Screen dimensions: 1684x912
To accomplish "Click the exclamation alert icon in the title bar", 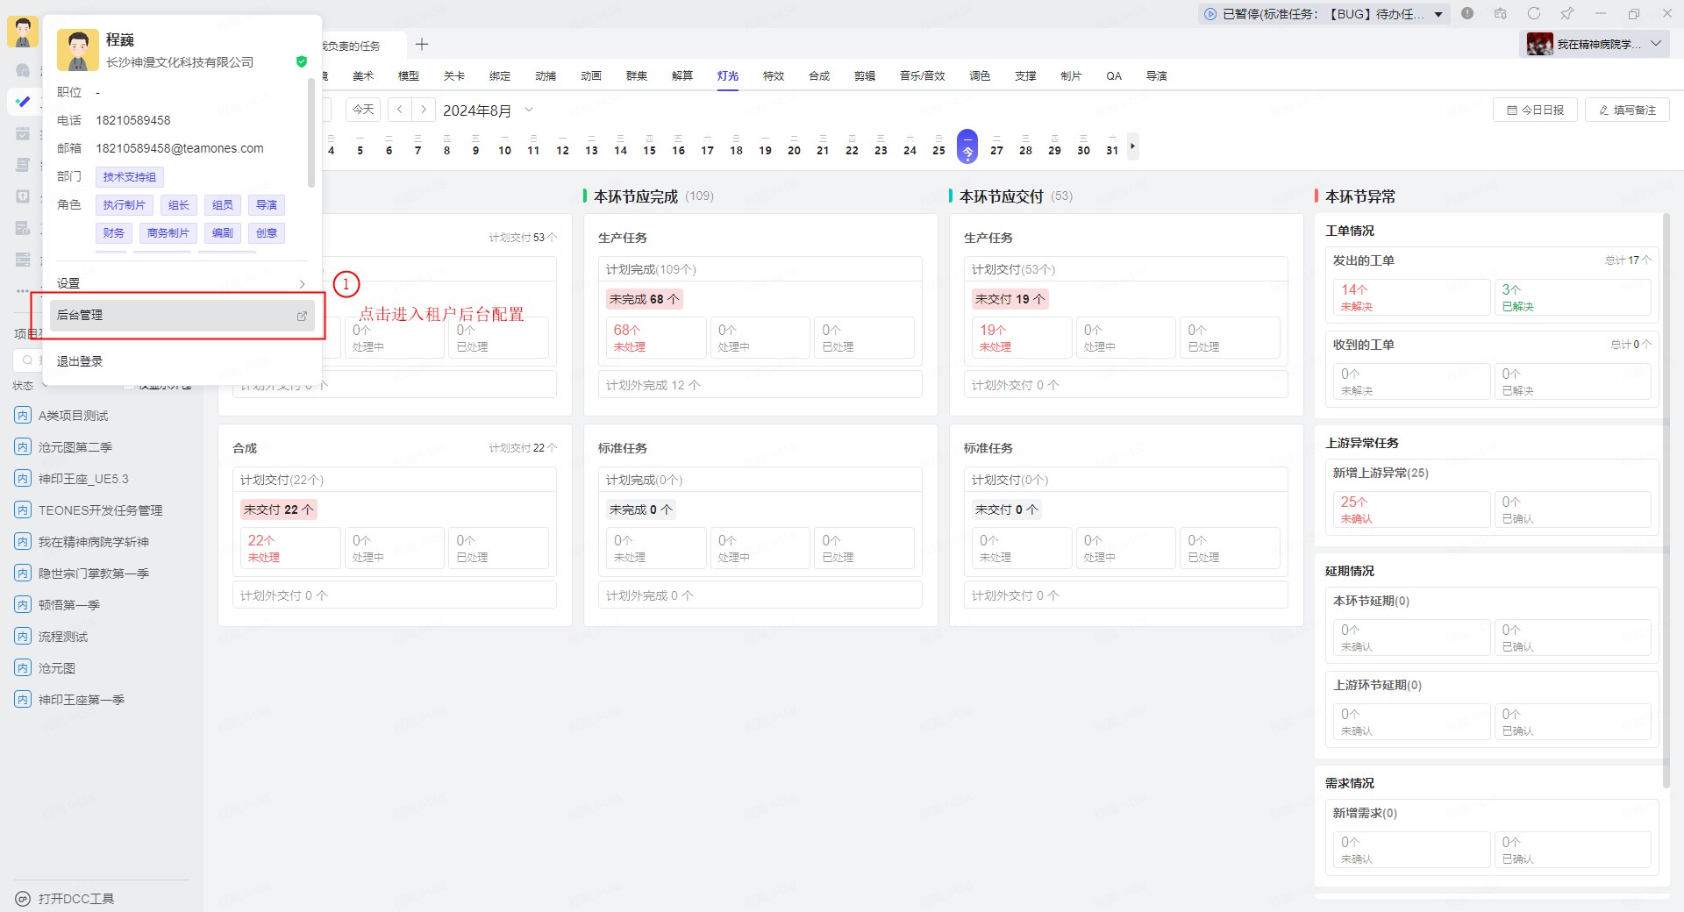I will click(x=1467, y=14).
